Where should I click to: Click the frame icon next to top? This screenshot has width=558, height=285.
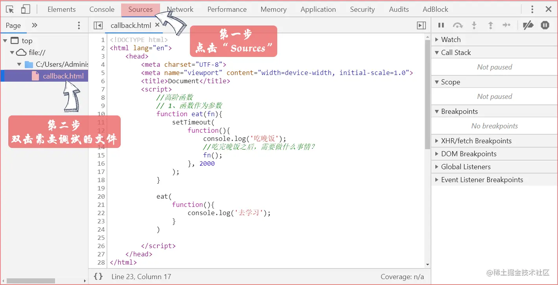pos(15,41)
